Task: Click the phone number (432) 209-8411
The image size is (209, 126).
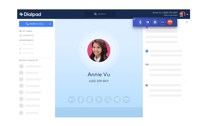Action: coord(99,81)
